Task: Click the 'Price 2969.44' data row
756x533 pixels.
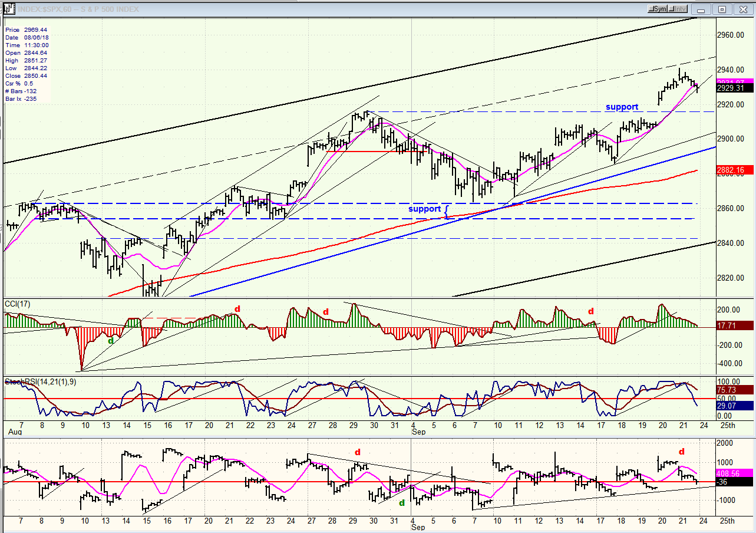Action: pos(26,29)
